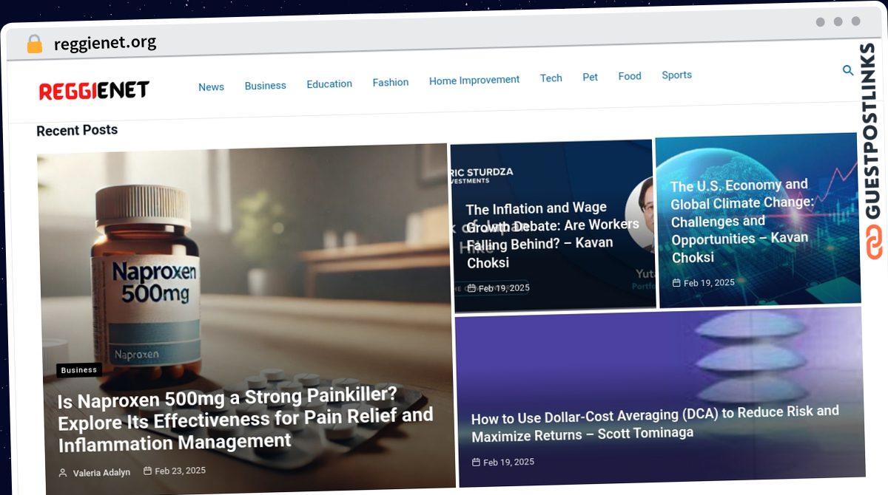Click the Business category badge

pyautogui.click(x=79, y=370)
